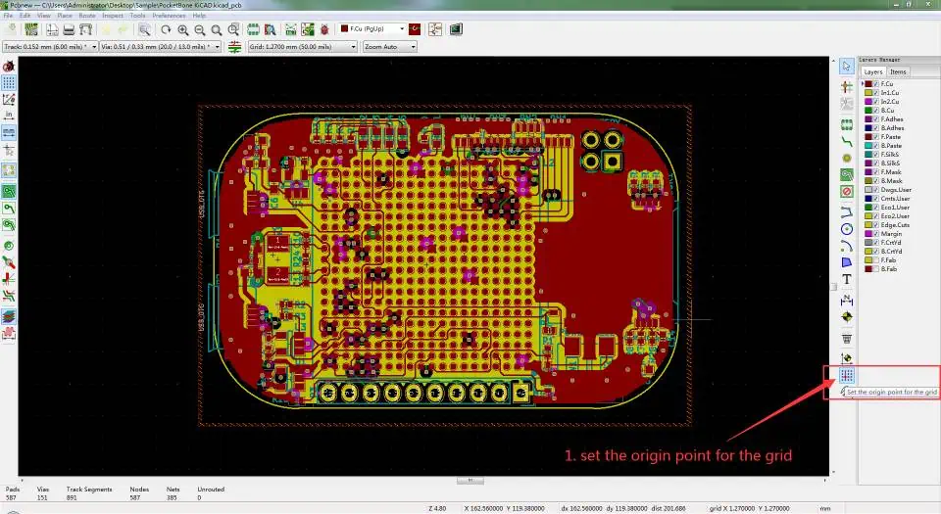Open the Preferences menu
941x514 pixels.
click(x=169, y=16)
